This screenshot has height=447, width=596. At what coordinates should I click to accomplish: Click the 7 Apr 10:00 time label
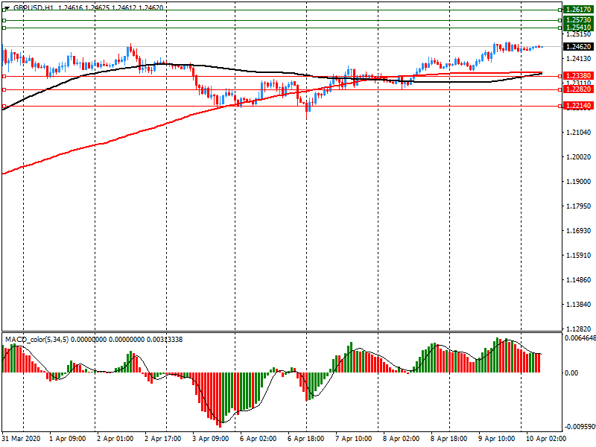[354, 439]
